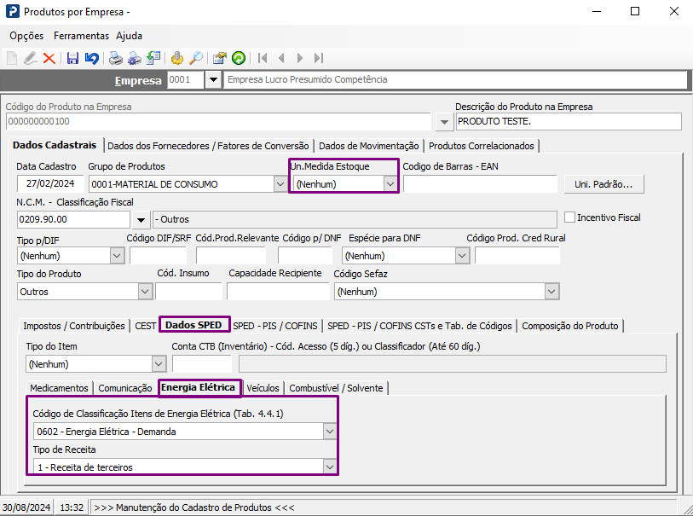This screenshot has height=516, width=693.
Task: Open the Tipo do Produto dropdown
Action: pos(144,292)
